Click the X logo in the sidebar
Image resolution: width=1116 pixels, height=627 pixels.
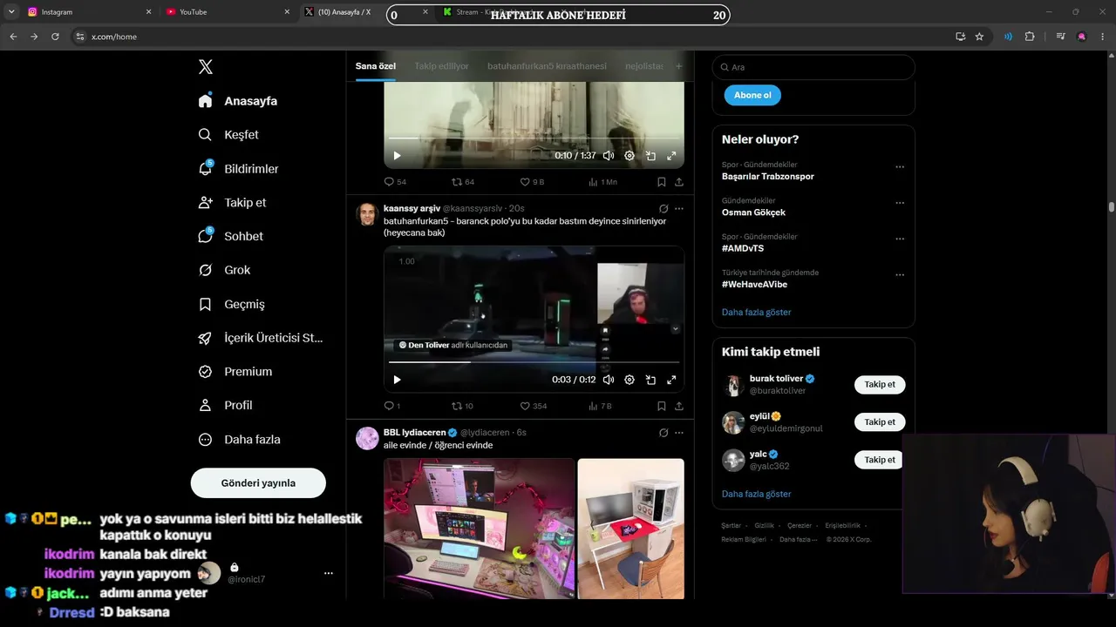click(206, 67)
